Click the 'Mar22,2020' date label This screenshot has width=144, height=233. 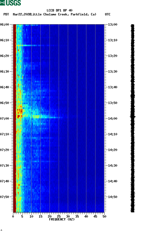coord(22,14)
